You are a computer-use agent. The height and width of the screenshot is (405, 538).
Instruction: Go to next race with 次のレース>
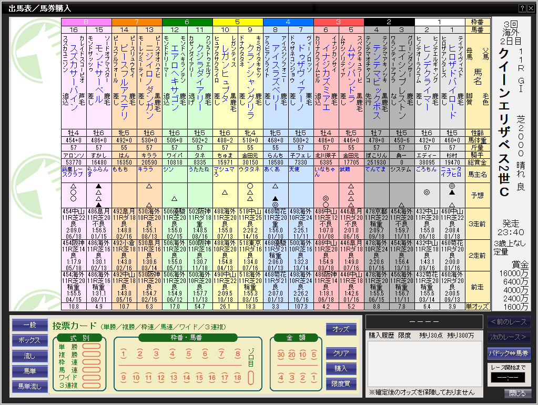point(509,337)
